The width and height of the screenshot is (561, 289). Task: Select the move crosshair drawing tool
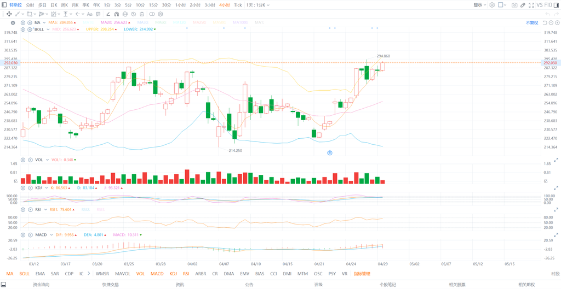9,14
